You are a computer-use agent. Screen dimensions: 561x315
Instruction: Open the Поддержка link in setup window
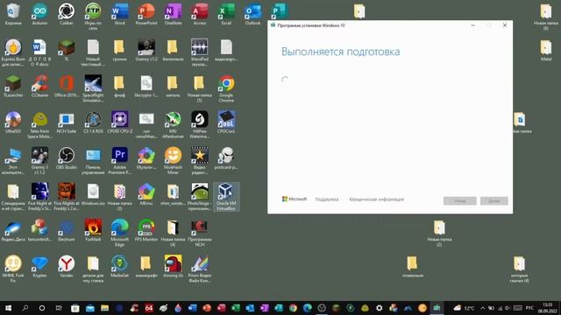327,199
